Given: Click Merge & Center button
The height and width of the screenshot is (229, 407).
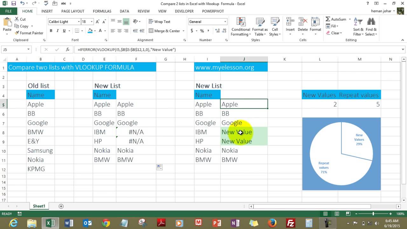Looking at the screenshot, I should point(164,31).
